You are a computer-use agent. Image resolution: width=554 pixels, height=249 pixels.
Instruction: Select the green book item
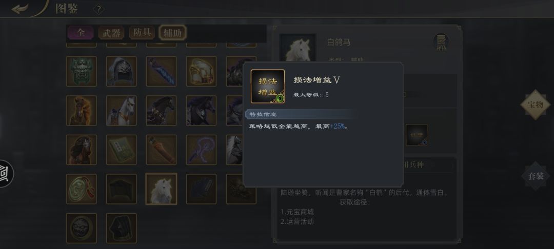click(121, 150)
